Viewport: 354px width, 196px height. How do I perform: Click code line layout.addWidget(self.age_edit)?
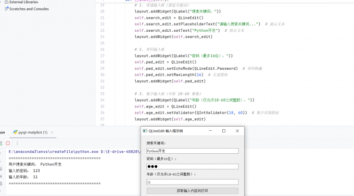click(170, 119)
